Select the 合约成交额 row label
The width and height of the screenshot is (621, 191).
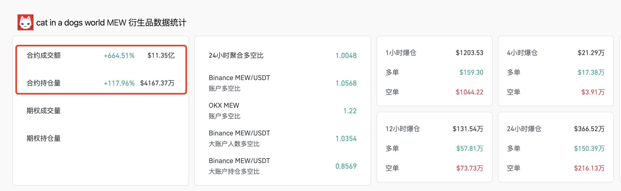coord(44,55)
